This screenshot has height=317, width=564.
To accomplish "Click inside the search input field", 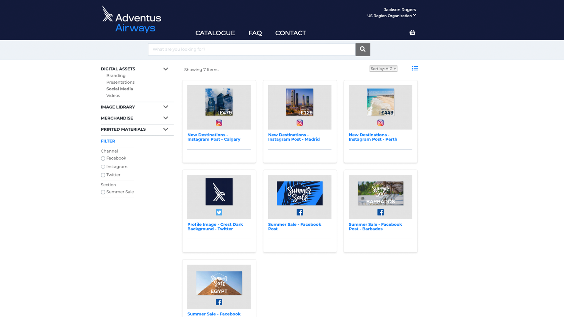I will [x=251, y=49].
